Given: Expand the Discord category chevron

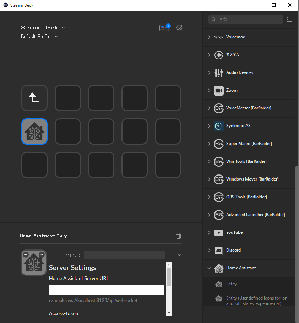Looking at the screenshot, I should click(x=209, y=250).
